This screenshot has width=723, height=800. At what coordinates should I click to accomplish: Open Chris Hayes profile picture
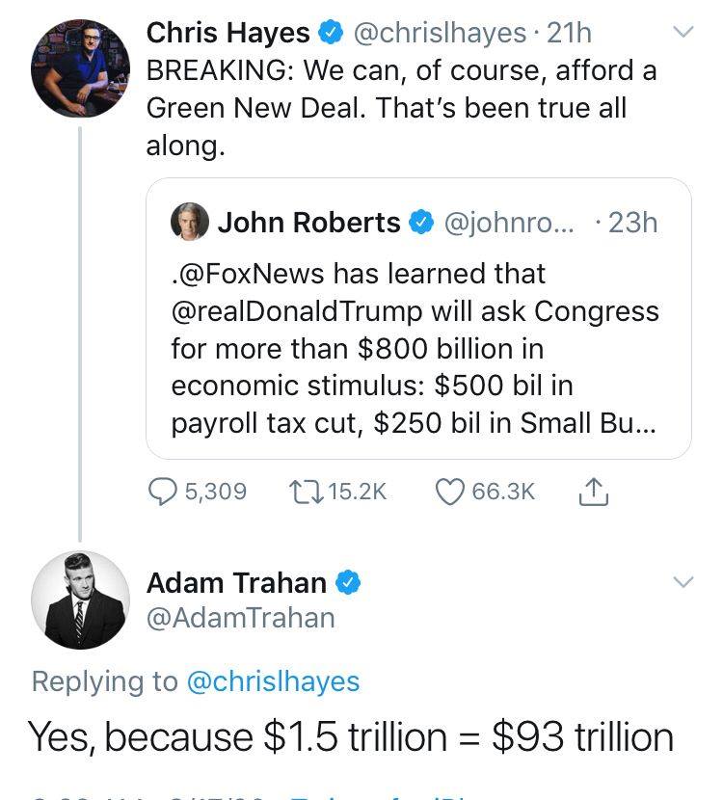pos(81,68)
